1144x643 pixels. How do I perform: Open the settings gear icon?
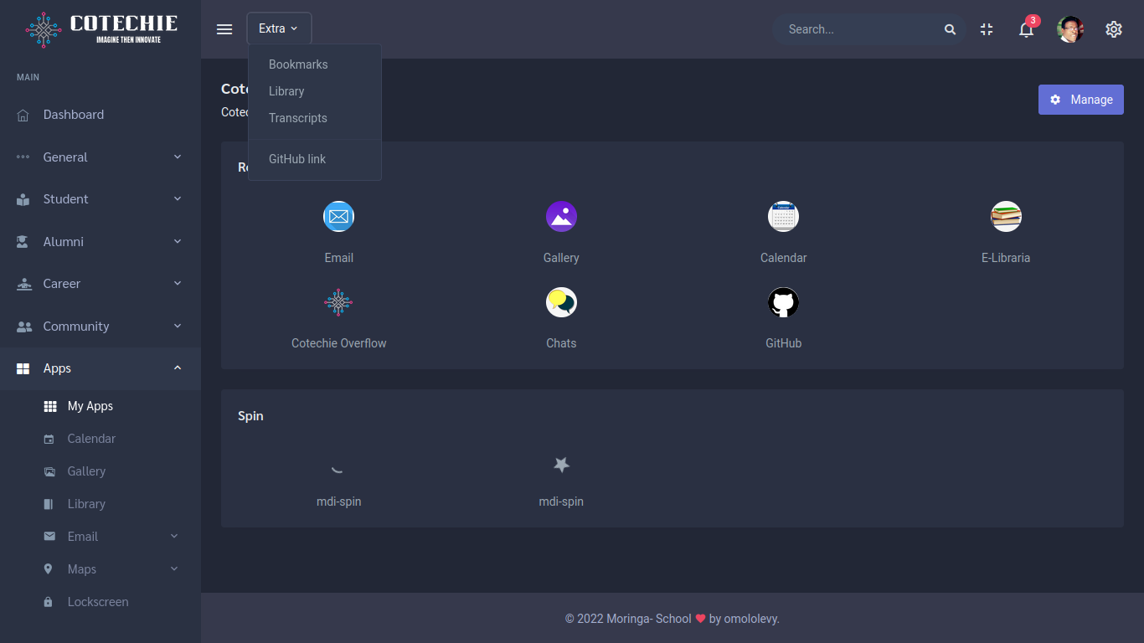1114,29
